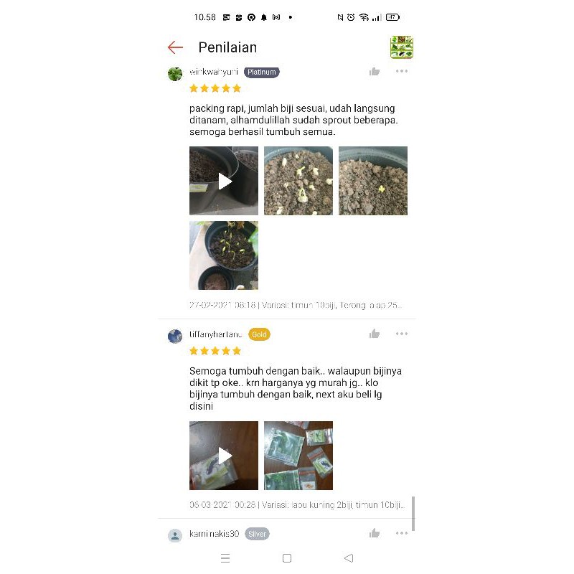The height and width of the screenshot is (574, 574).
Task: Like tiffanyhartanu's Gold review
Action: (x=374, y=334)
